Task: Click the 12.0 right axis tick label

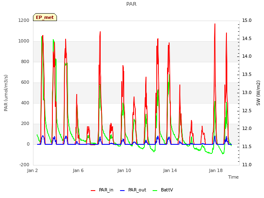Action: [247, 129]
